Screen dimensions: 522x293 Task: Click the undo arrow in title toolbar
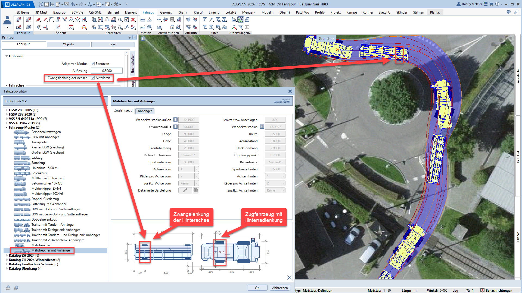click(73, 4)
